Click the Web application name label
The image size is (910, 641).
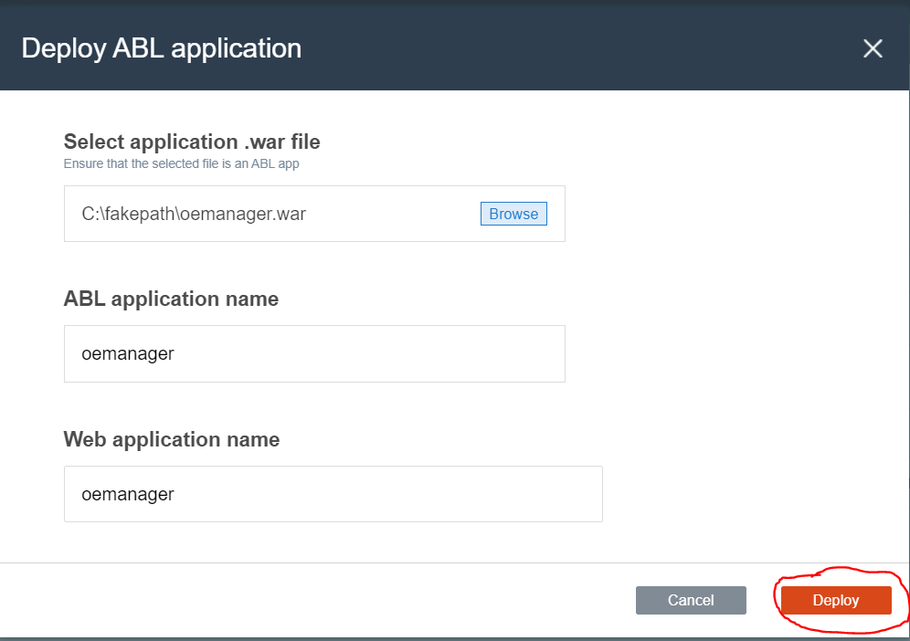click(x=171, y=439)
